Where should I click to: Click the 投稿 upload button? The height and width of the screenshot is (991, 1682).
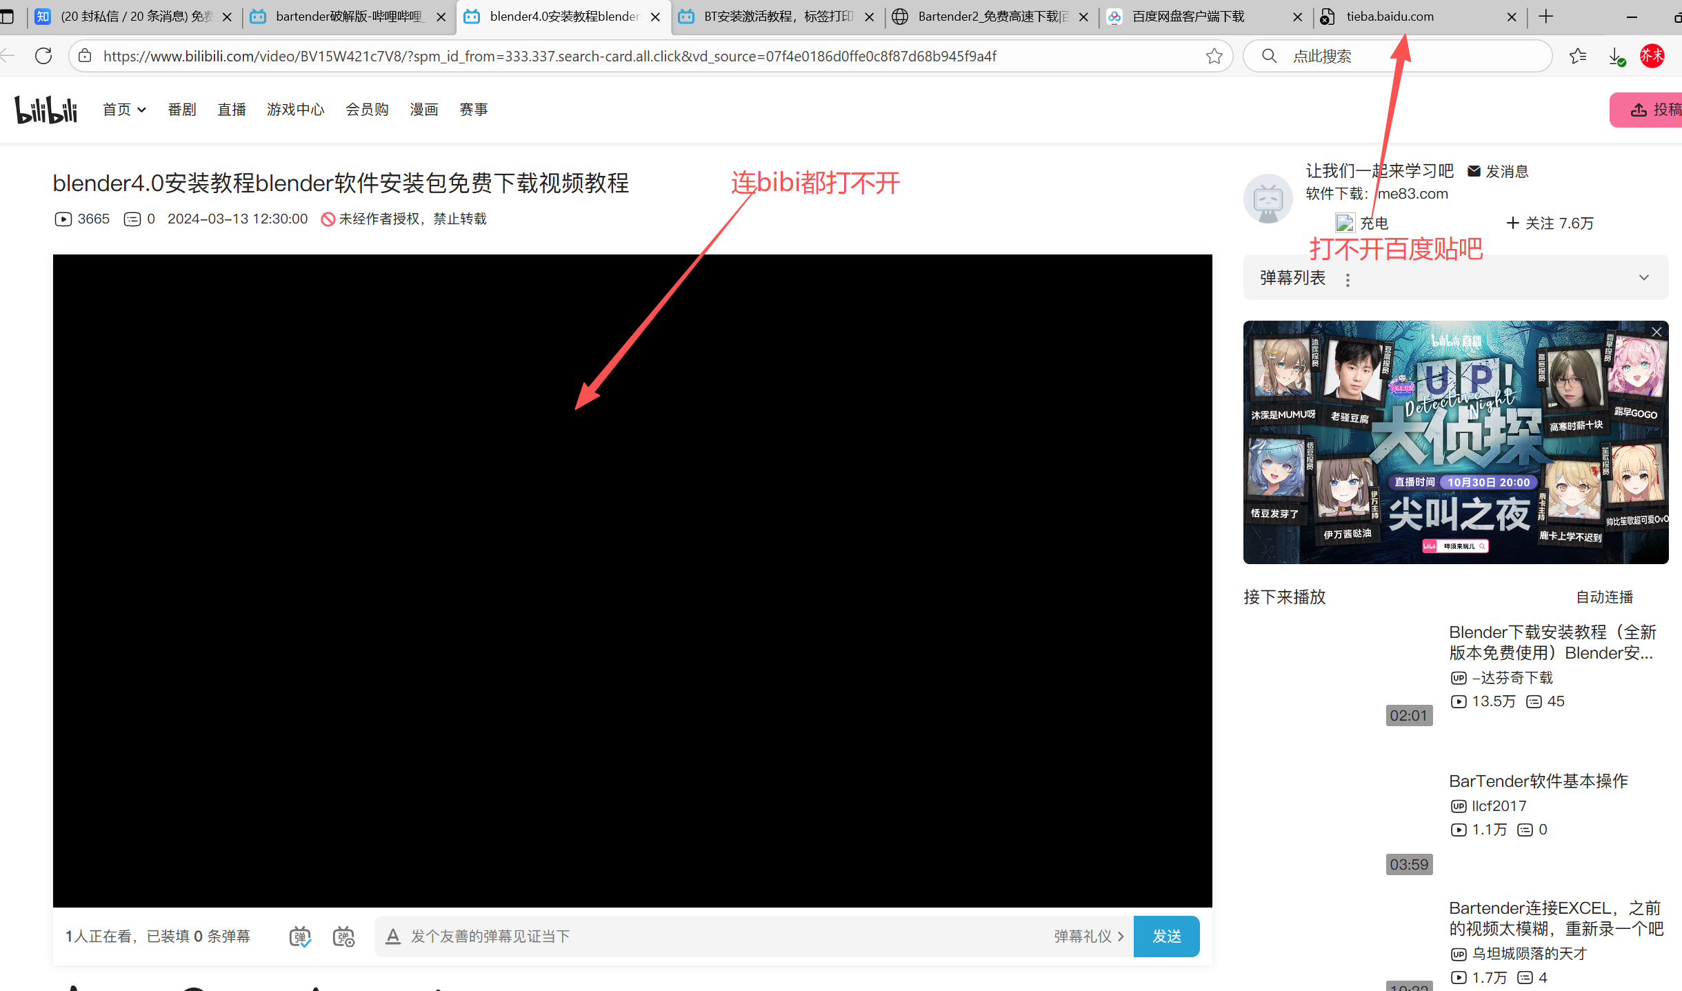click(1646, 110)
